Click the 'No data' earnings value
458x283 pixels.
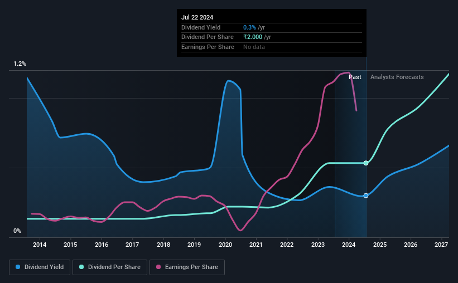coord(254,47)
